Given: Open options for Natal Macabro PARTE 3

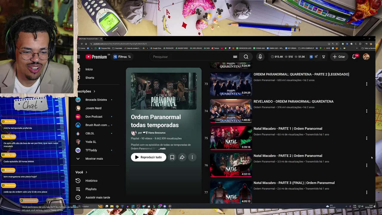Looking at the screenshot, I should tap(367, 193).
